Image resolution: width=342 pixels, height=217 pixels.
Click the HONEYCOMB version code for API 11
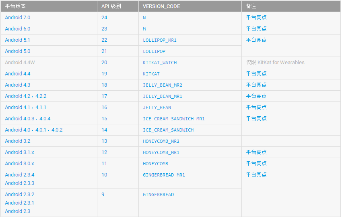tap(155, 164)
